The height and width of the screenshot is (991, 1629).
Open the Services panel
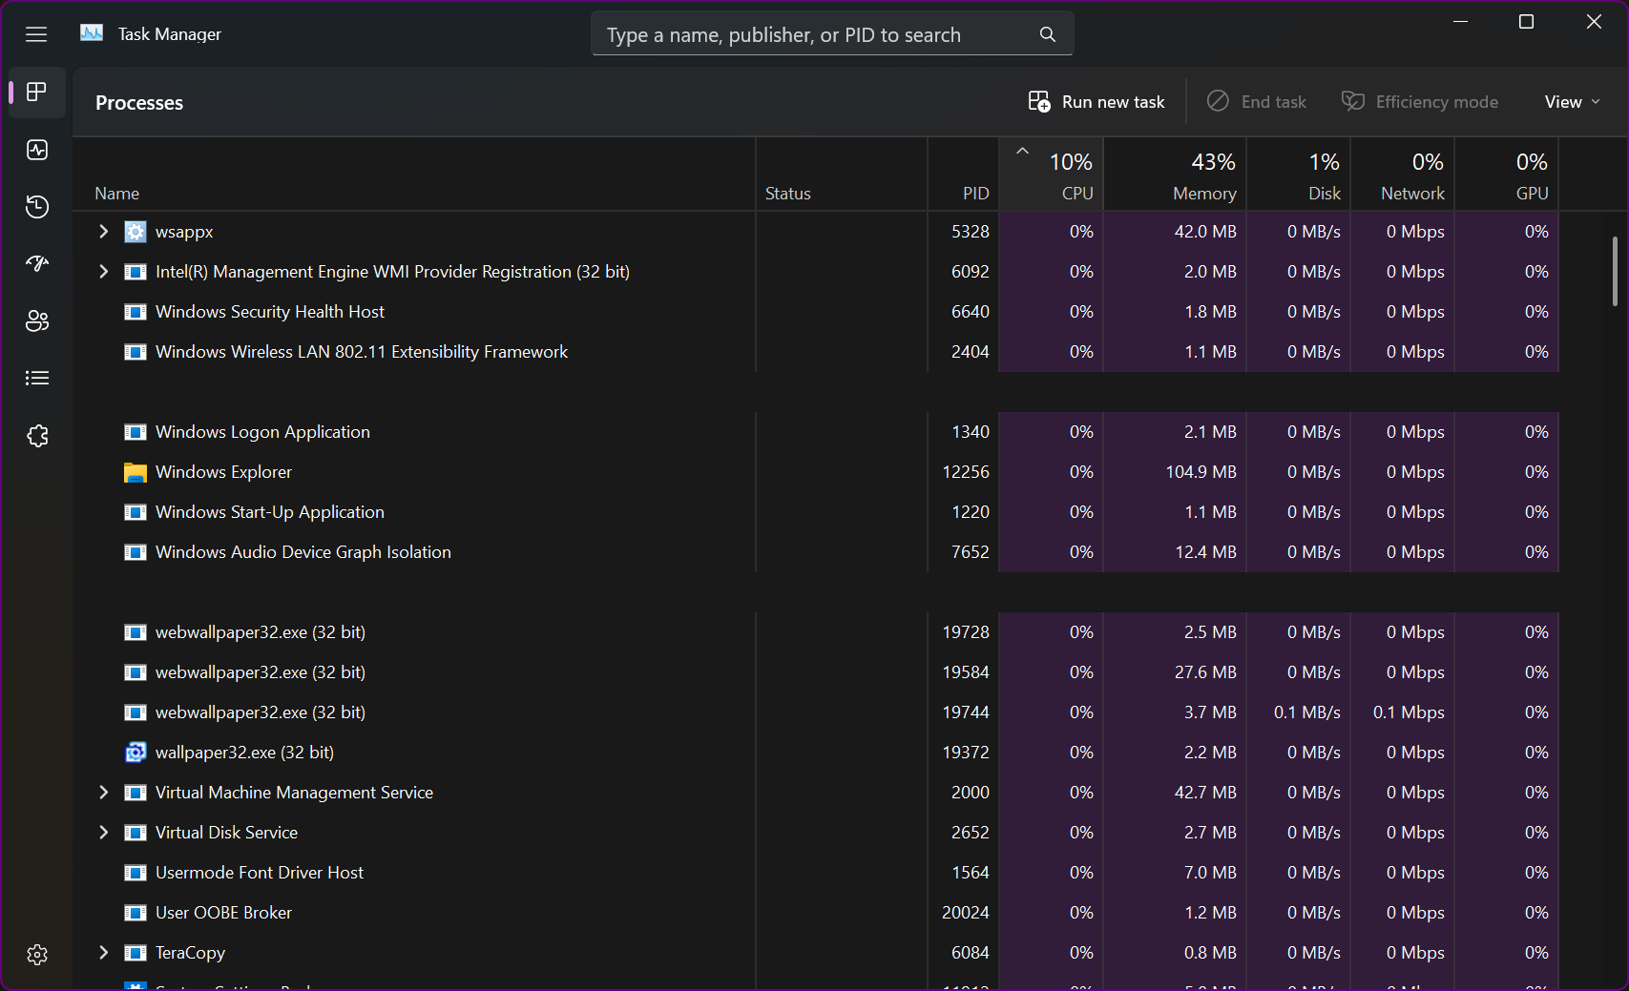click(x=36, y=436)
